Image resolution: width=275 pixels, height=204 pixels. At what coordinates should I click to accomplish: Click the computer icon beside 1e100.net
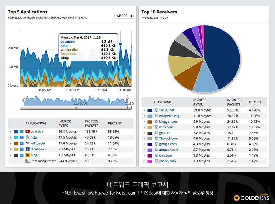(x=156, y=110)
